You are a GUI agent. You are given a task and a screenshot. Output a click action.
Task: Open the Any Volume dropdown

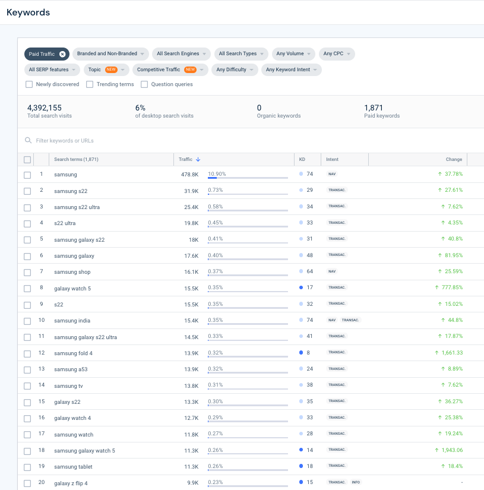point(293,53)
